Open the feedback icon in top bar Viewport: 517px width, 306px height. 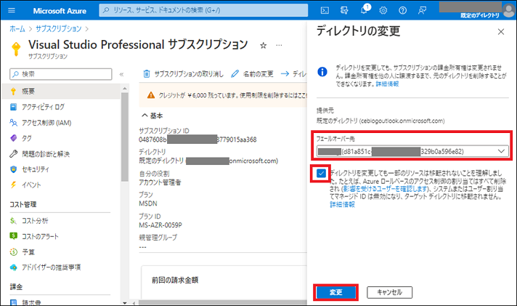point(422,11)
